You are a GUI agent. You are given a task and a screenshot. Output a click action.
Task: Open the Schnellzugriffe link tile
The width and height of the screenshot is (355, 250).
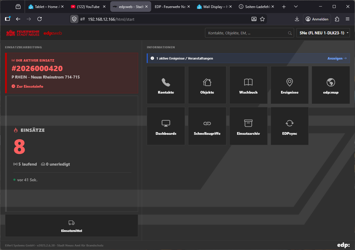207,126
